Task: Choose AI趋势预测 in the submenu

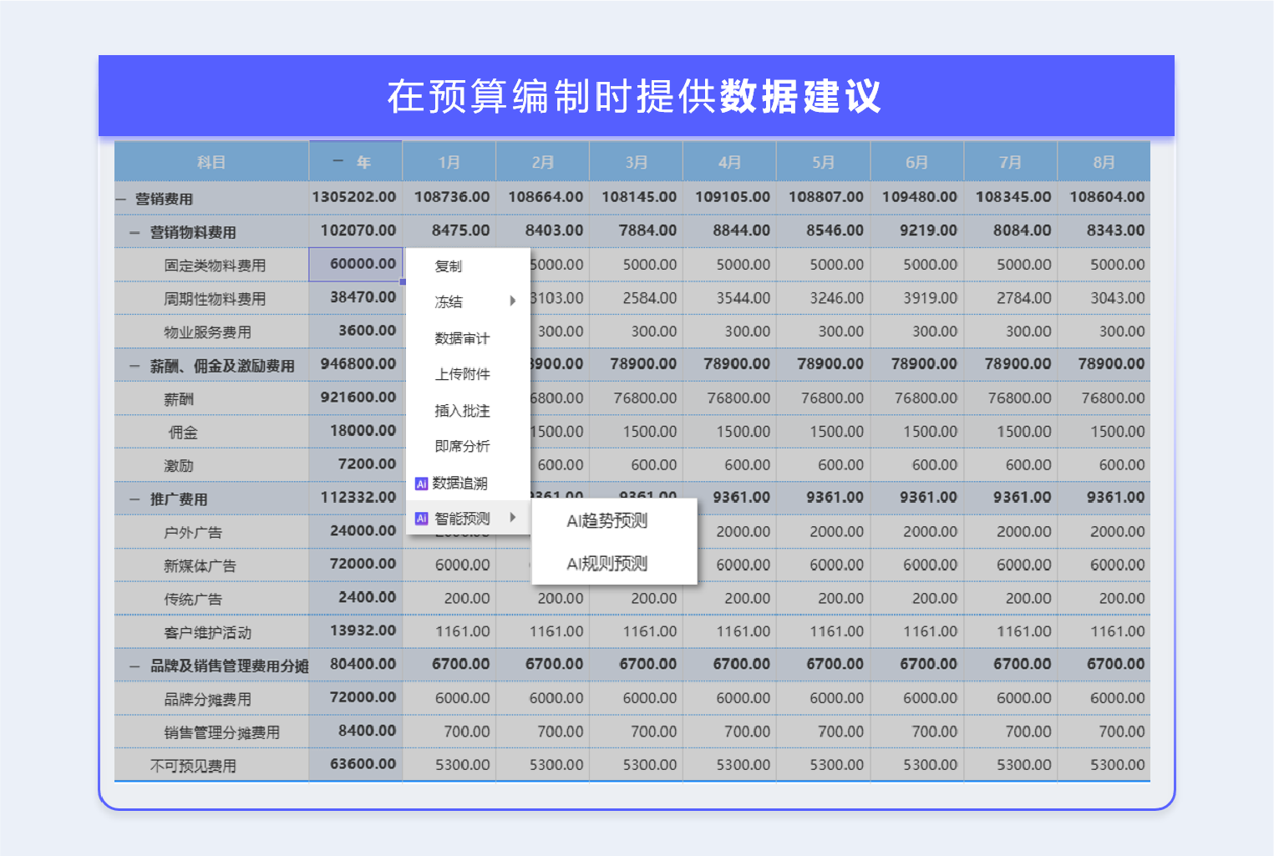Action: (615, 521)
